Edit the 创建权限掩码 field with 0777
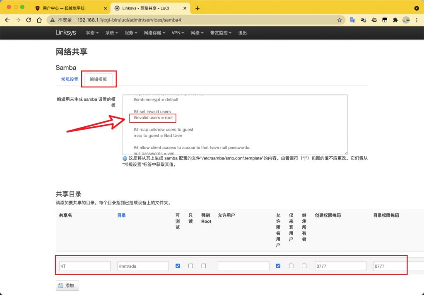This screenshot has width=424, height=295. pyautogui.click(x=341, y=266)
